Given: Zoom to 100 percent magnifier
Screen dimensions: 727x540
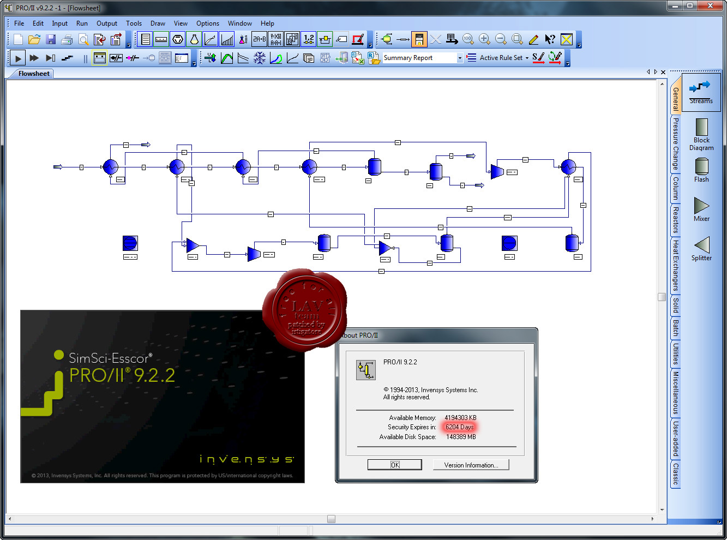Looking at the screenshot, I should click(x=468, y=39).
